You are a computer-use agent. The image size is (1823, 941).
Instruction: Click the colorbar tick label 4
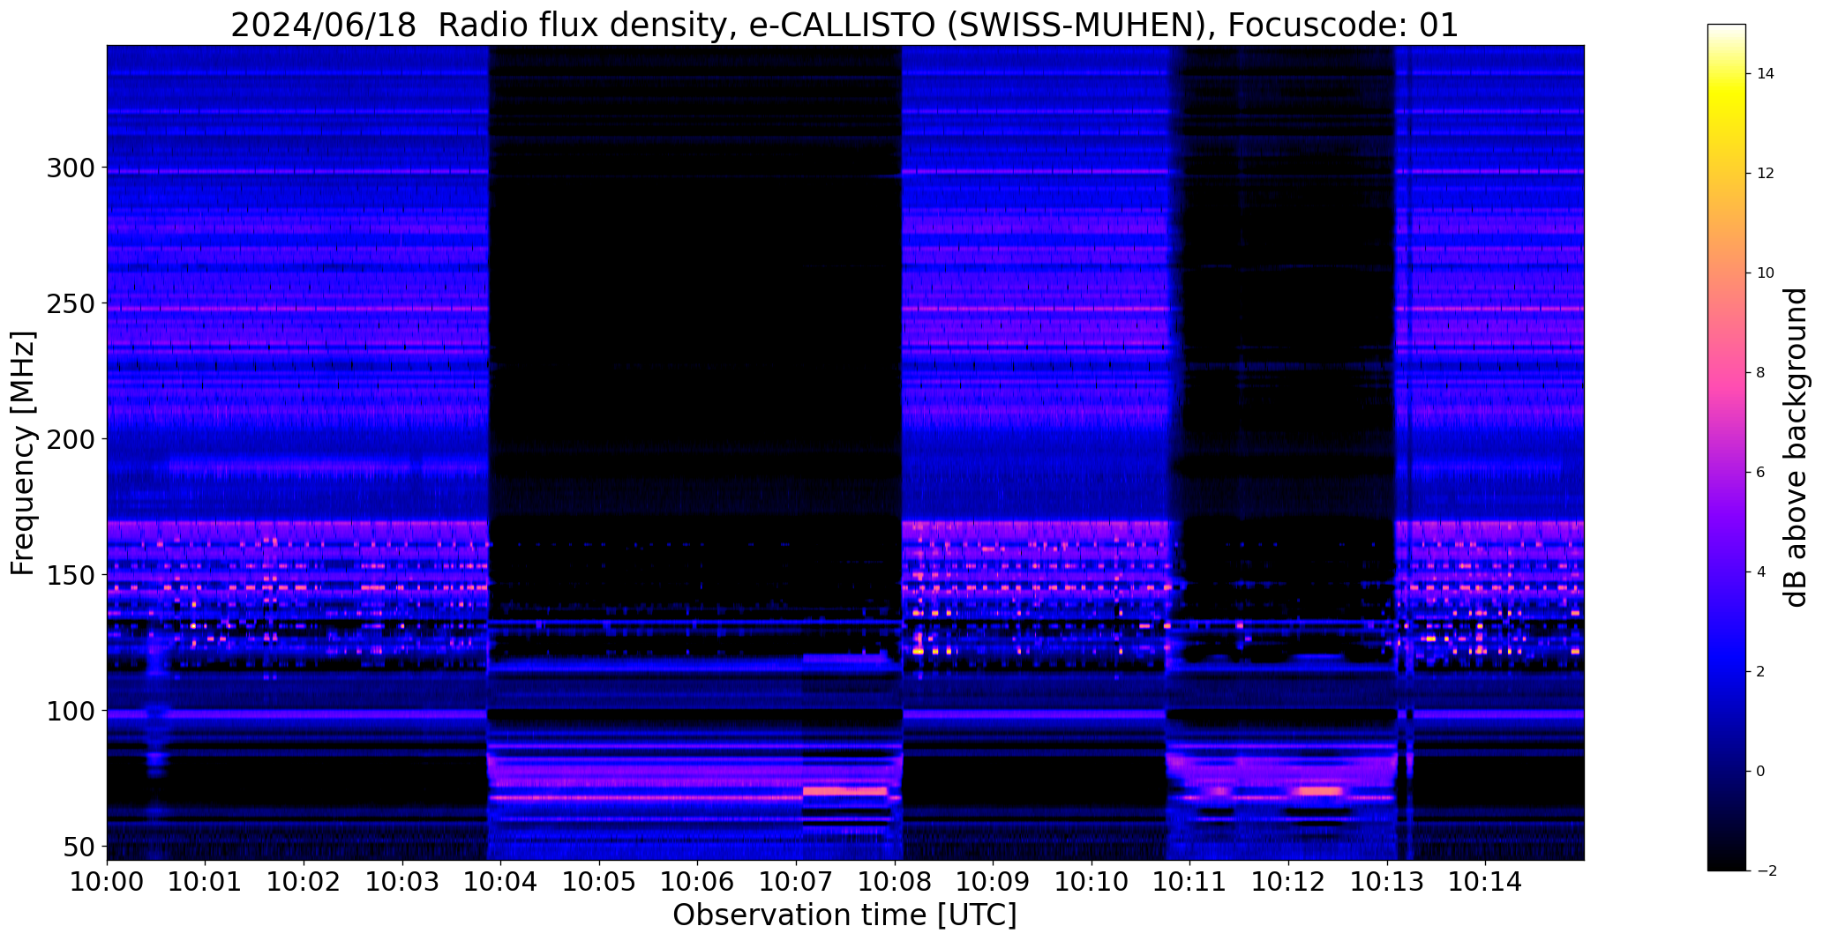1761,572
